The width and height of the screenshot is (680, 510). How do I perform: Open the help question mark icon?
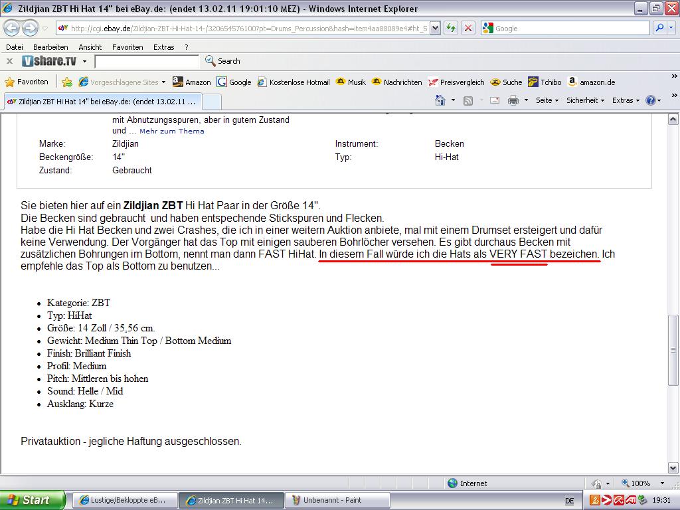point(651,101)
